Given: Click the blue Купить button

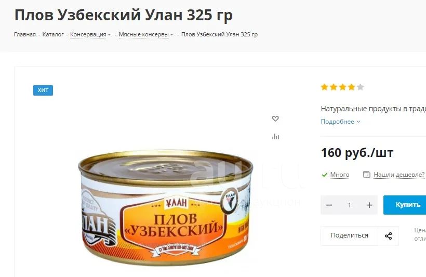Looking at the screenshot, I should point(405,205).
